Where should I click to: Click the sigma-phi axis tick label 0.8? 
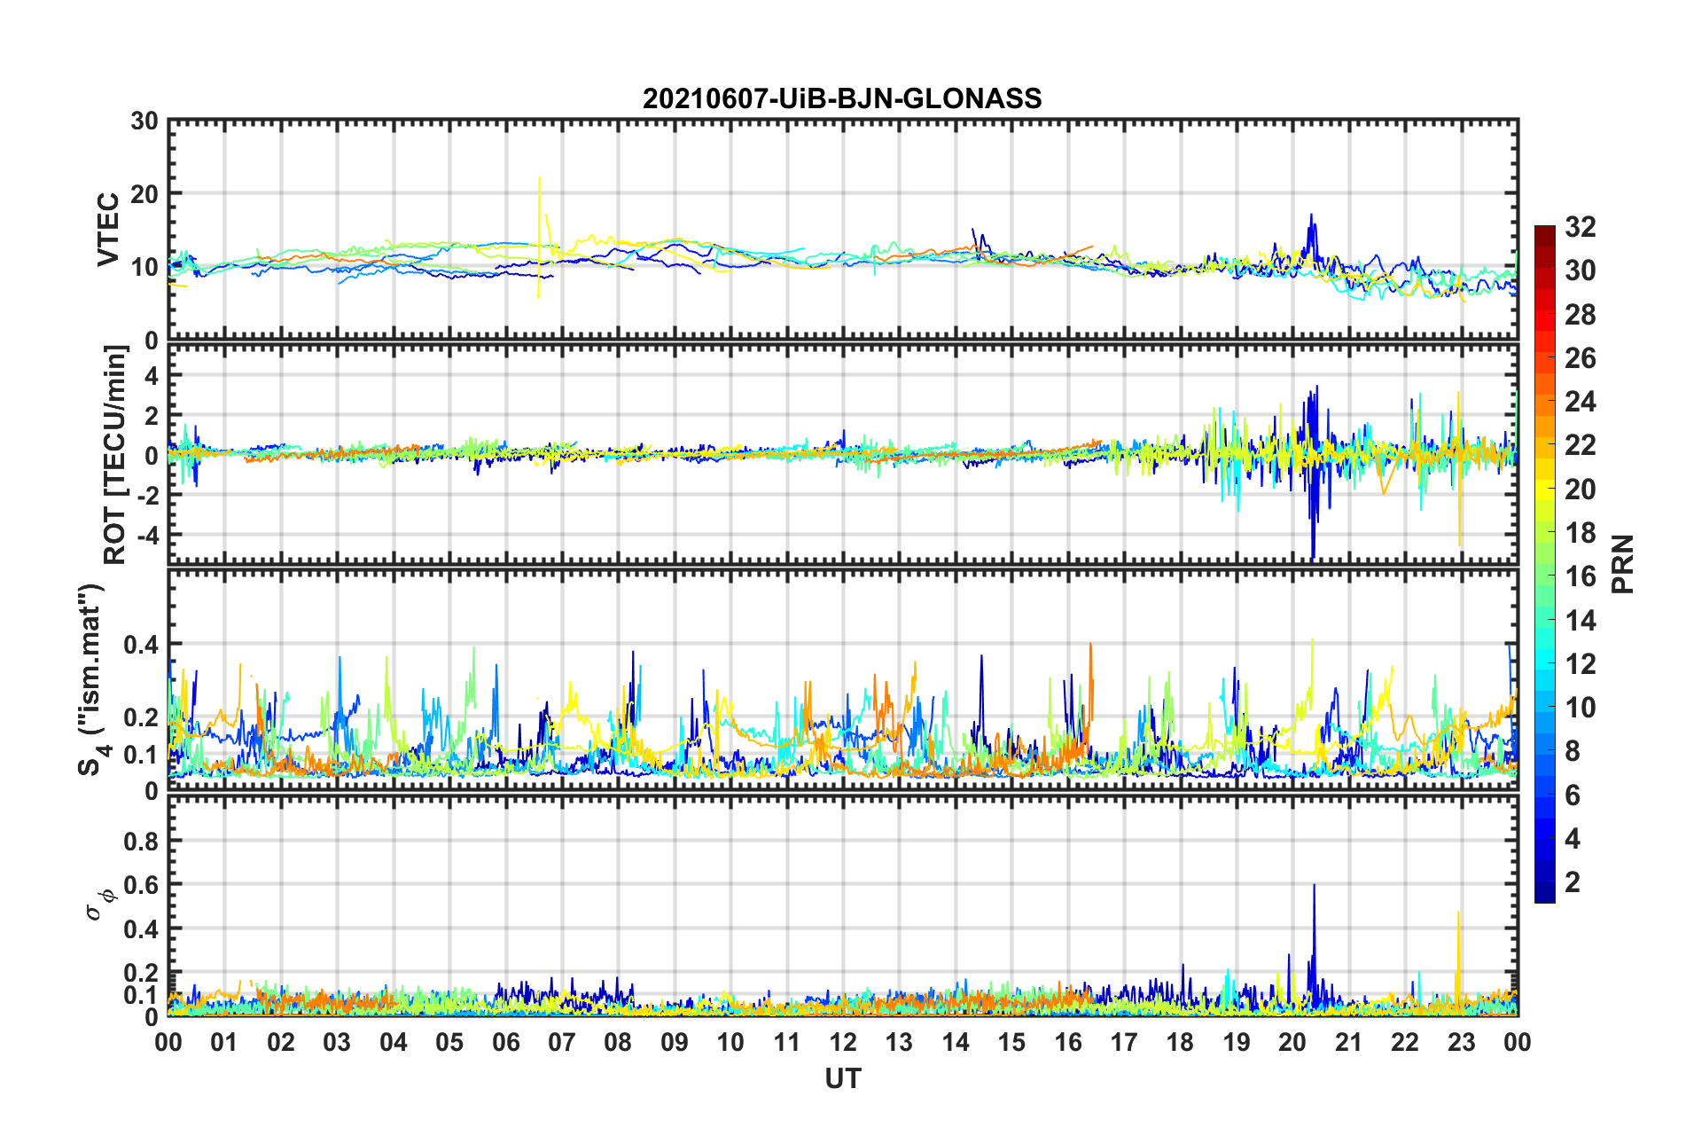(141, 841)
